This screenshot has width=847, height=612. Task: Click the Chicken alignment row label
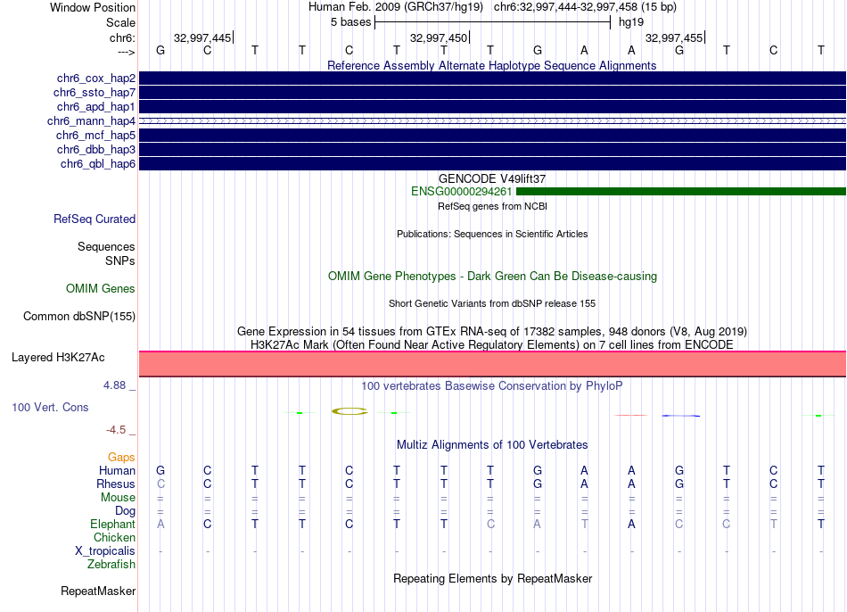tap(114, 537)
